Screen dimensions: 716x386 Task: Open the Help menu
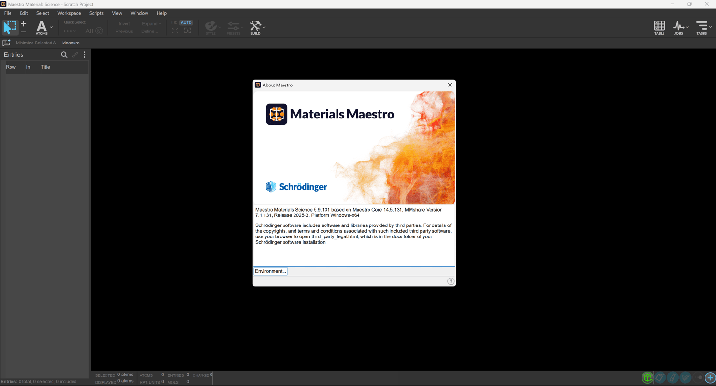(x=161, y=13)
